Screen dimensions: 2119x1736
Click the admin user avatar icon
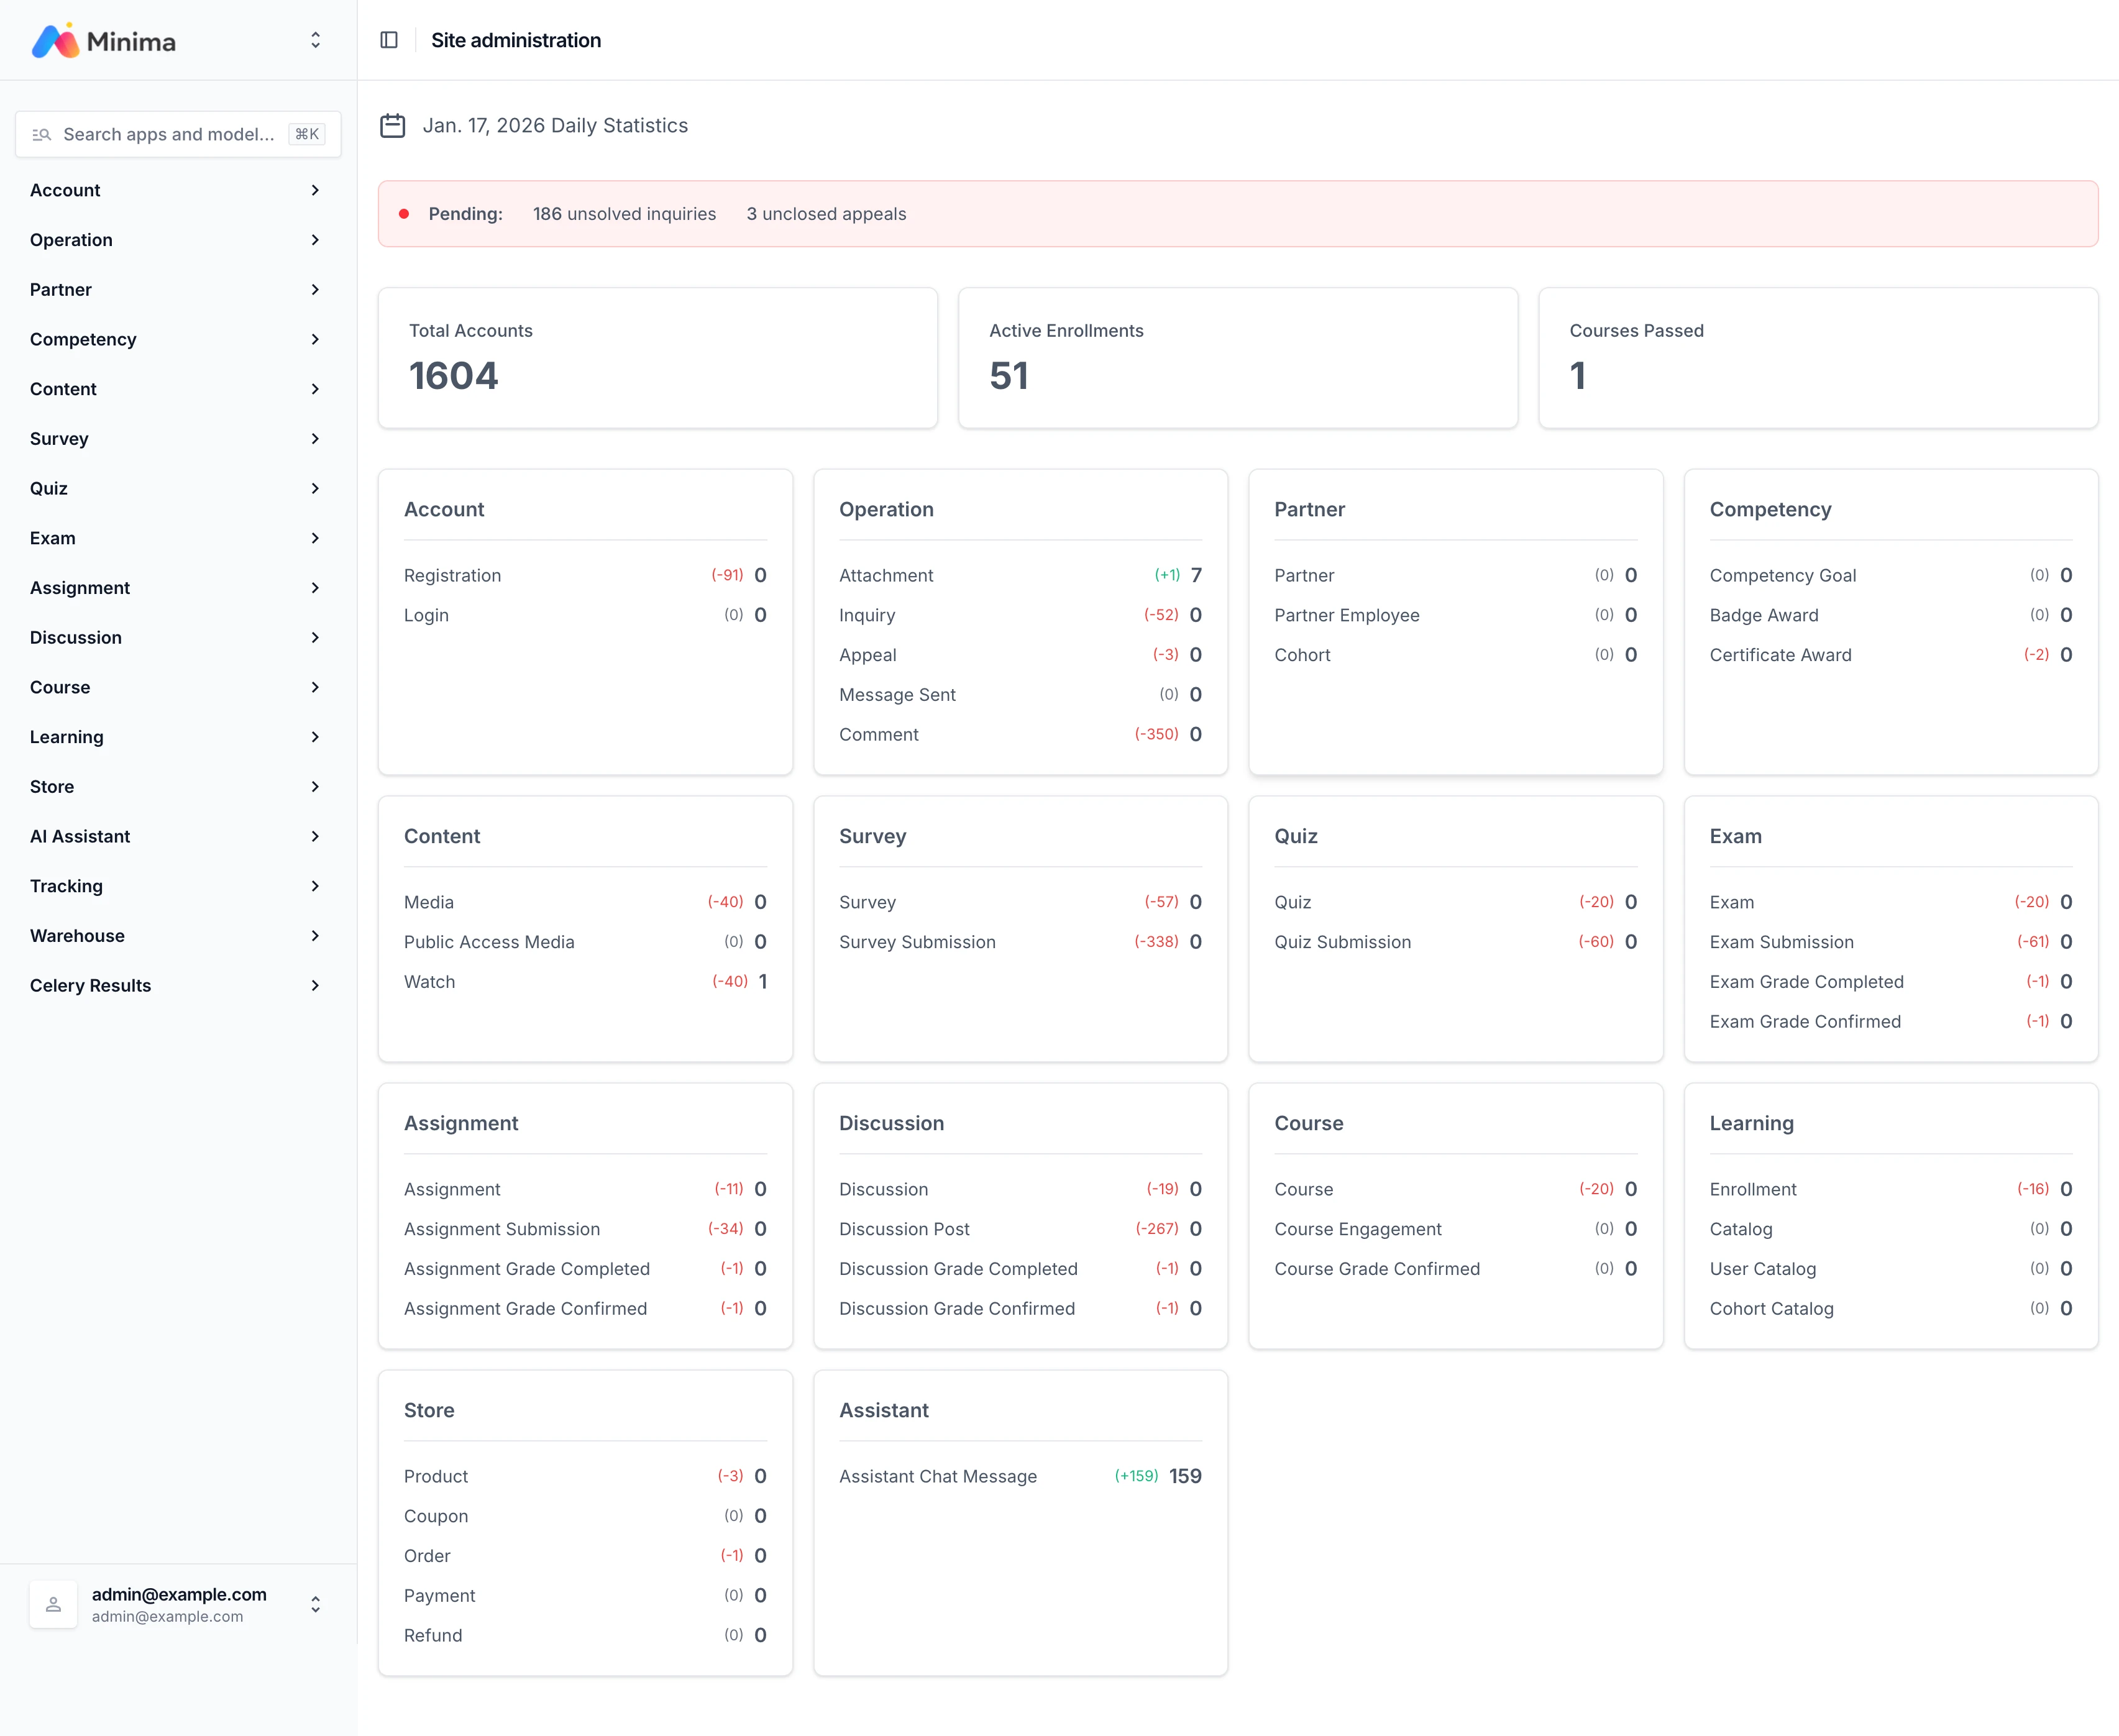coord(54,1604)
